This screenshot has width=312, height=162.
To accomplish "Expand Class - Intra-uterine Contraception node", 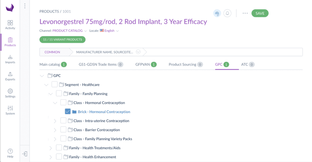I will pos(55,121).
